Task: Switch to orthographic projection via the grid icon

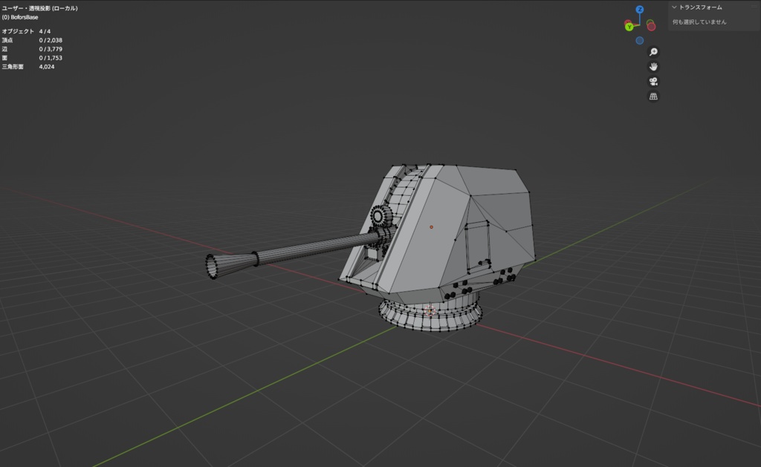Action: [x=653, y=96]
